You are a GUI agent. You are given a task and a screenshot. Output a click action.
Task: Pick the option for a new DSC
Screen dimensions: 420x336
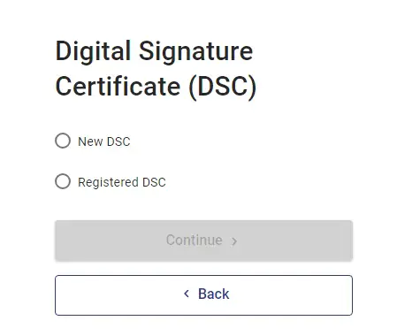[63, 141]
